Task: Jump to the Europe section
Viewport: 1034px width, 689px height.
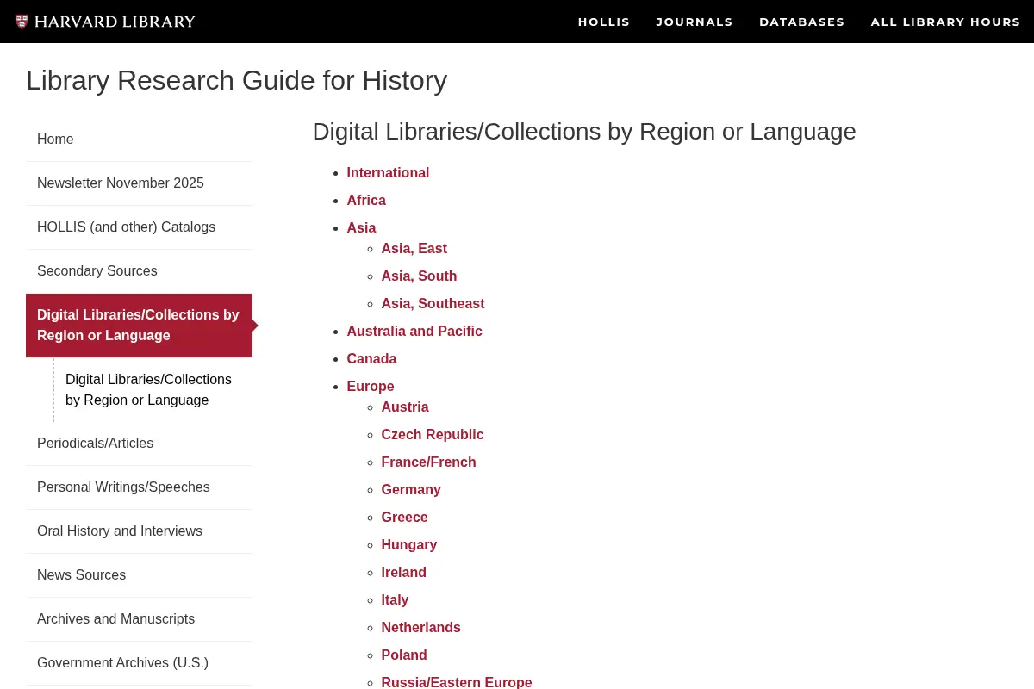Action: pyautogui.click(x=371, y=387)
